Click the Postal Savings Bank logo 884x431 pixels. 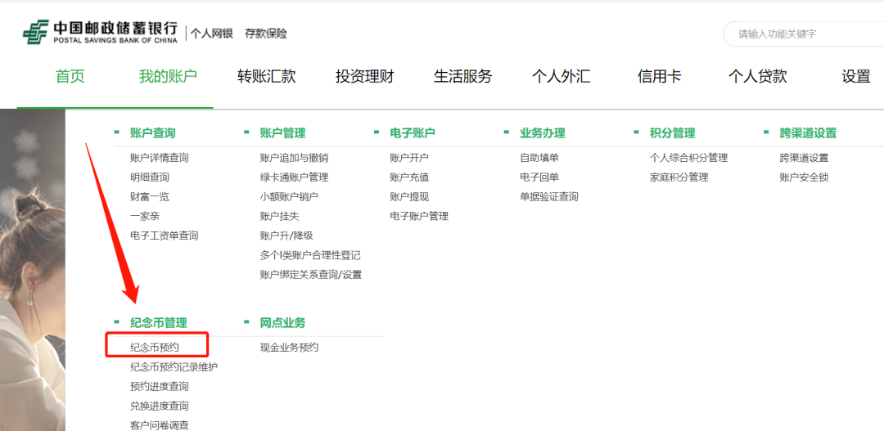[x=99, y=33]
